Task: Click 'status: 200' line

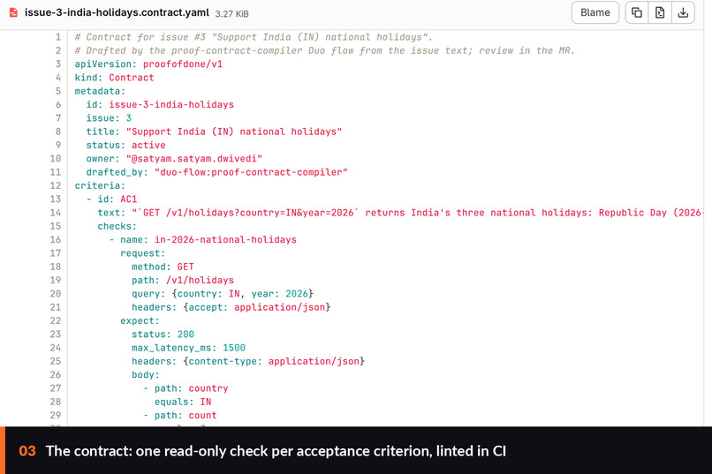Action: coord(163,335)
